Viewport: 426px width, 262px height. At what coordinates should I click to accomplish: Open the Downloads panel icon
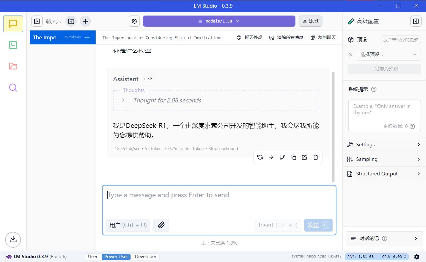click(13, 239)
